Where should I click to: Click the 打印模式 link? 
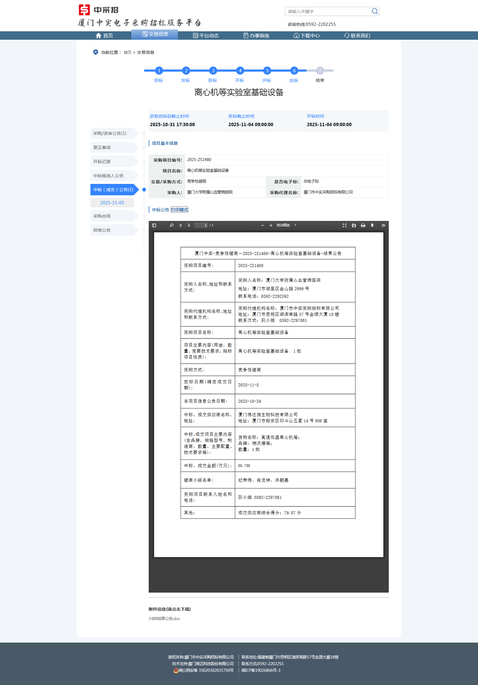click(179, 210)
